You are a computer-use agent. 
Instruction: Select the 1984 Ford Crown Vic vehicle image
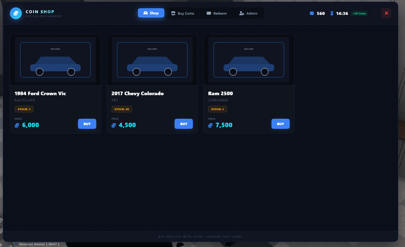click(55, 60)
